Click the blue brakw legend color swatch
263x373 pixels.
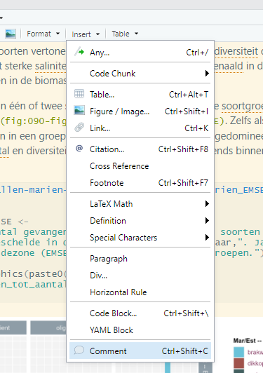point(239,352)
